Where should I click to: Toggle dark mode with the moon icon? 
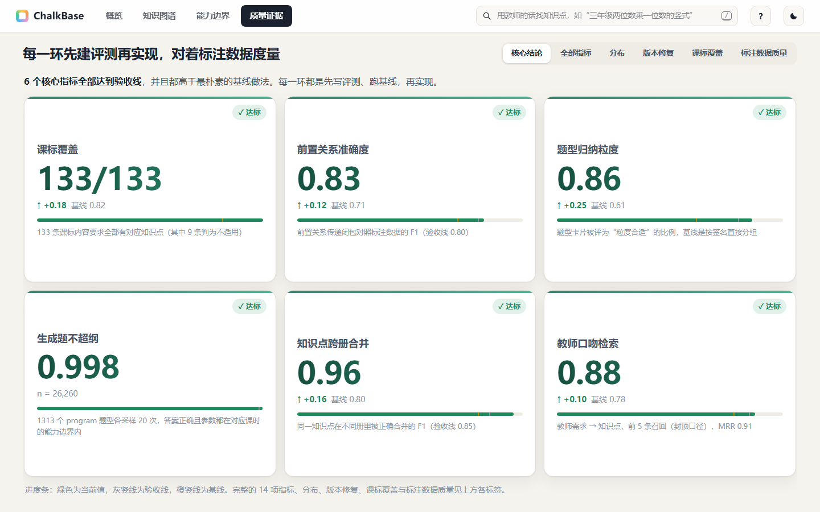(x=794, y=16)
